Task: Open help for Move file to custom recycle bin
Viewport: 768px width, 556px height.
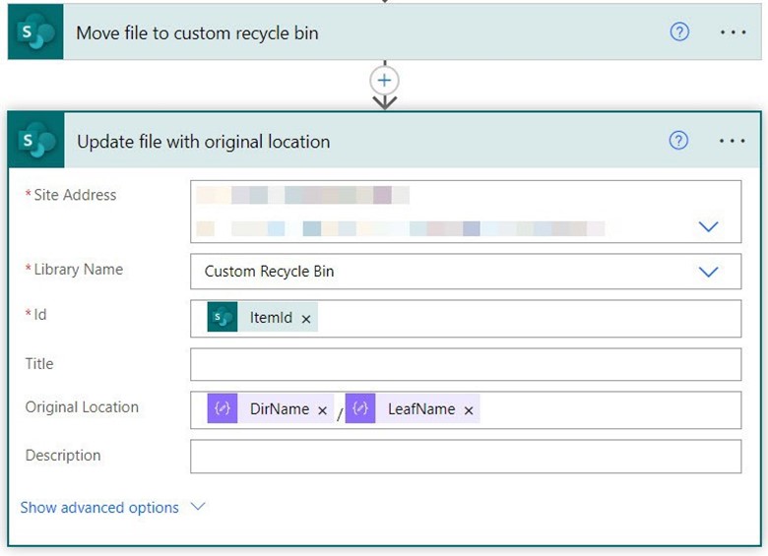Action: pyautogui.click(x=678, y=32)
